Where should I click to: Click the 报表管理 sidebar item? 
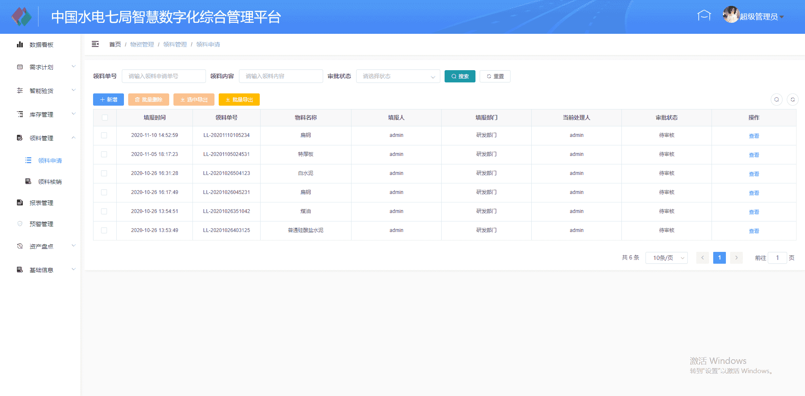pos(41,203)
